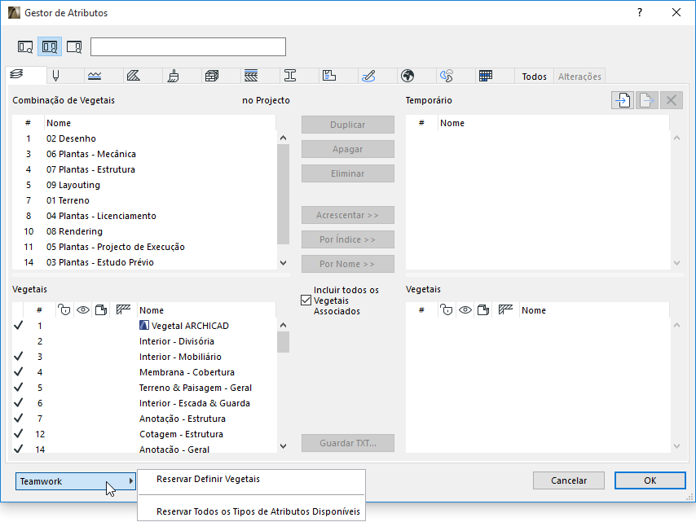696x522 pixels.
Task: Select 09 Layouting row
Action: [144, 185]
